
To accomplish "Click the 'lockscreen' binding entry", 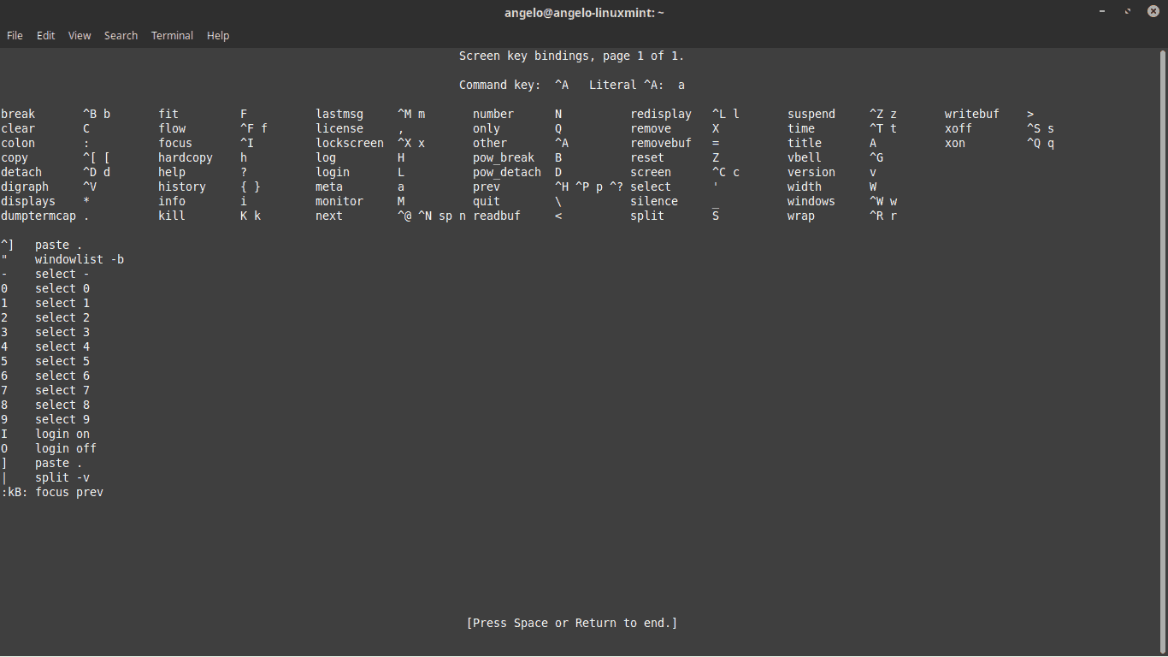I will pos(349,143).
